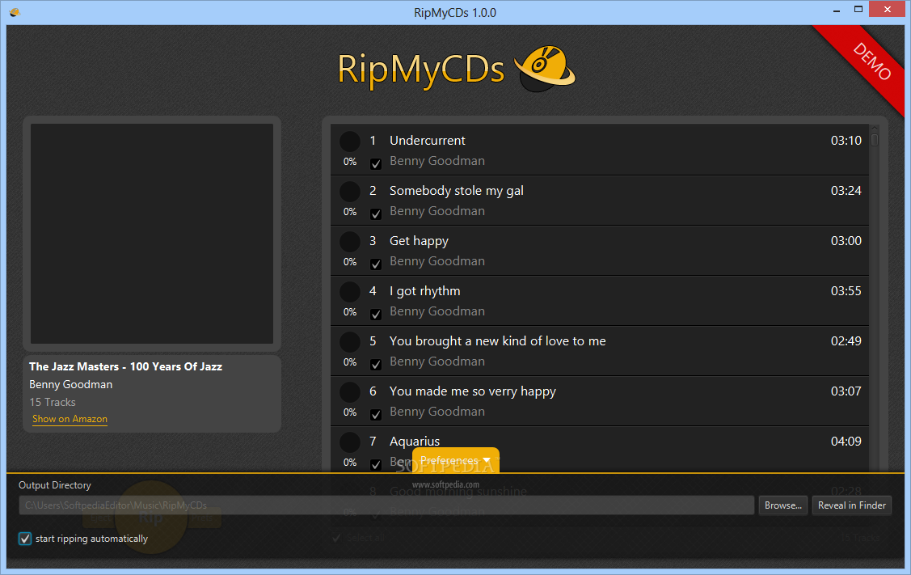Click the app icon in title bar
The height and width of the screenshot is (575, 911).
(x=15, y=12)
